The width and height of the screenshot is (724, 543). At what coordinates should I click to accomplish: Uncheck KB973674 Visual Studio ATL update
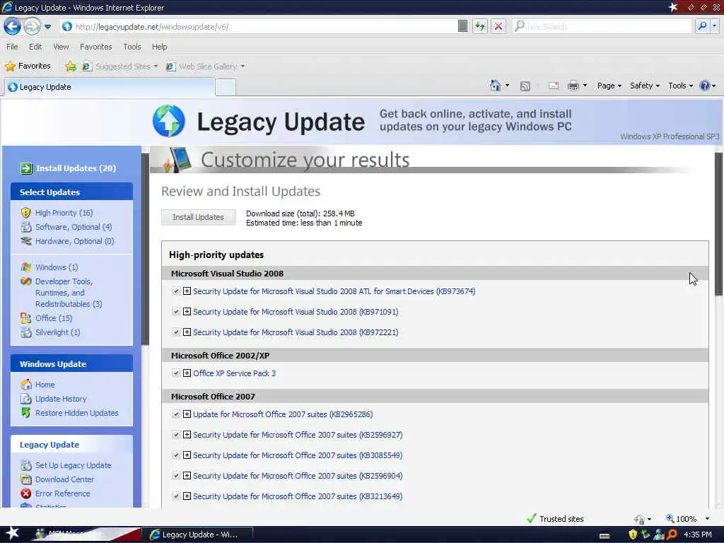pos(176,291)
